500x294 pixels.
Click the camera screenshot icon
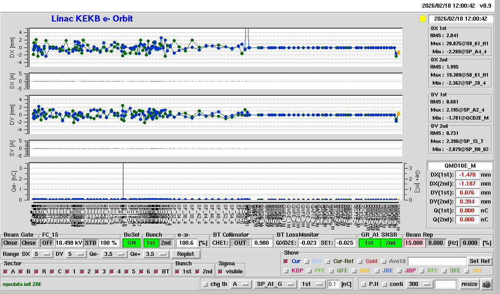[x=486, y=284]
